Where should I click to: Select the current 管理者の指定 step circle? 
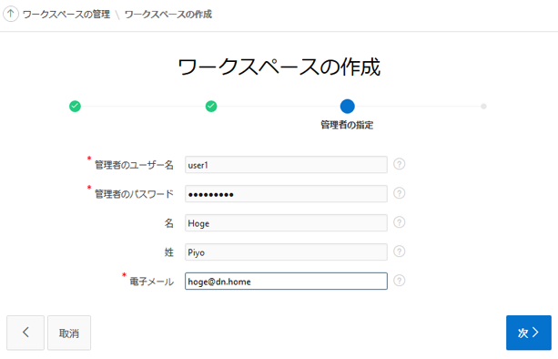click(x=348, y=106)
